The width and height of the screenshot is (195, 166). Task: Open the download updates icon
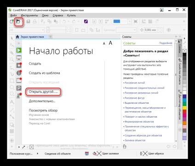click(19, 96)
